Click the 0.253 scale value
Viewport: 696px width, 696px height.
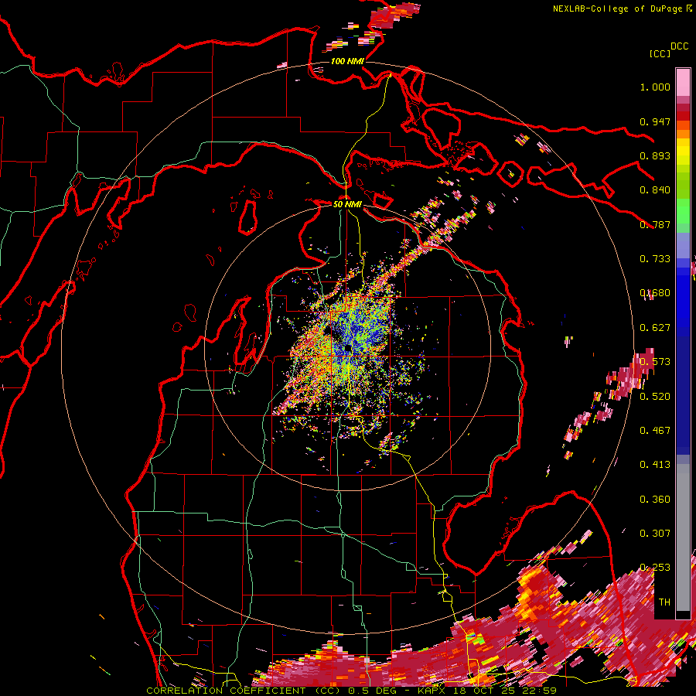point(655,568)
